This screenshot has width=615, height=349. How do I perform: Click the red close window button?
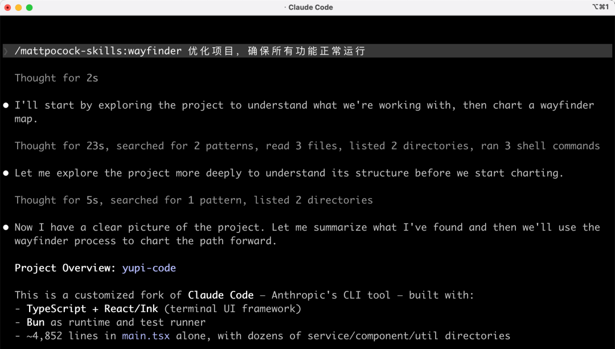(x=7, y=7)
